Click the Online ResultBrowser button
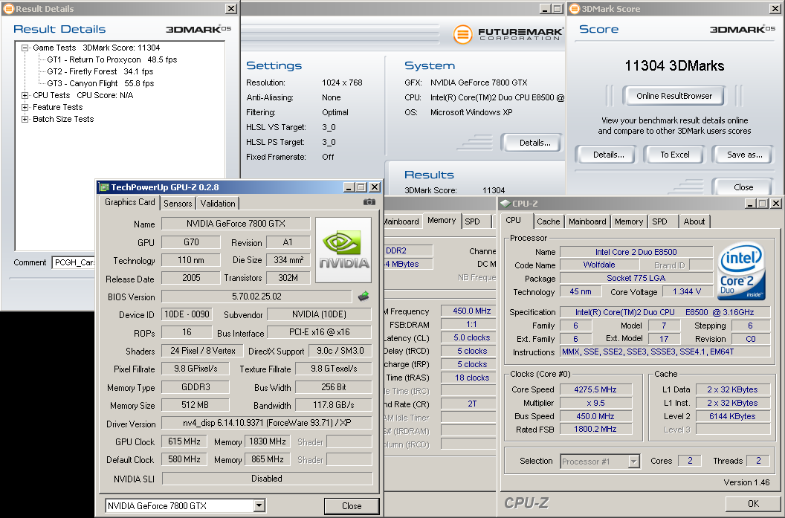The width and height of the screenshot is (785, 518). click(x=673, y=96)
